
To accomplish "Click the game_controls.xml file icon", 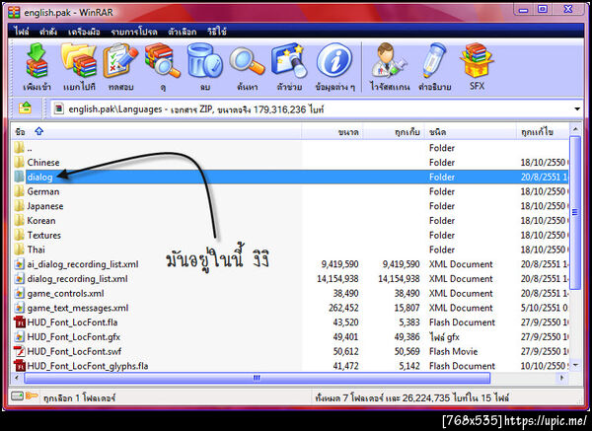I will [20, 293].
